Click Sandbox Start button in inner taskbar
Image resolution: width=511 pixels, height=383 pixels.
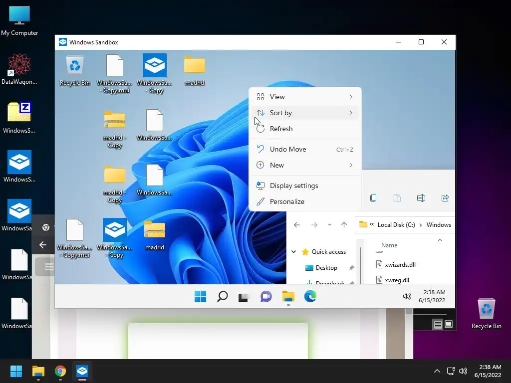tap(200, 296)
